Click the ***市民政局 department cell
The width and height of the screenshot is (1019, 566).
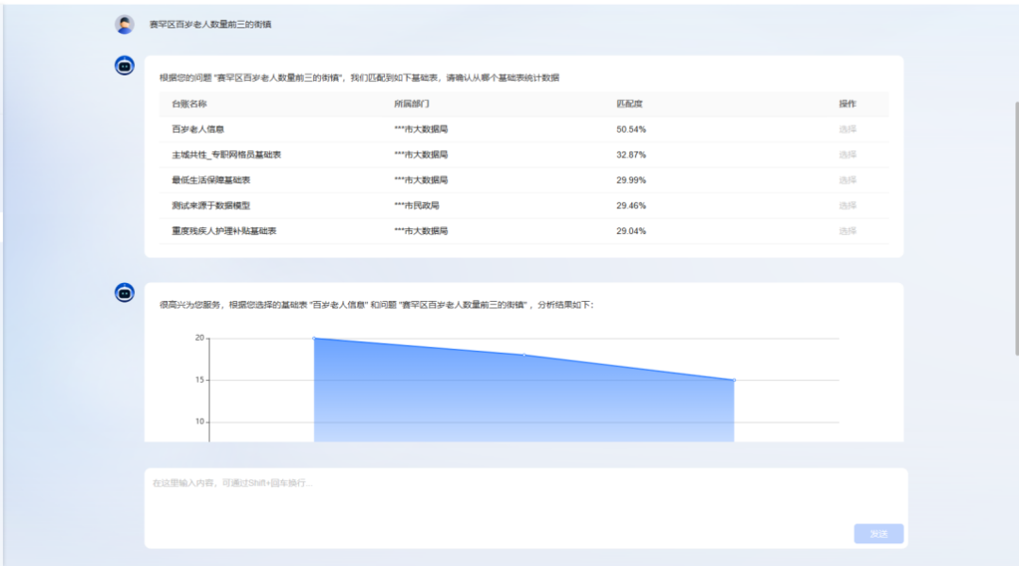point(417,206)
